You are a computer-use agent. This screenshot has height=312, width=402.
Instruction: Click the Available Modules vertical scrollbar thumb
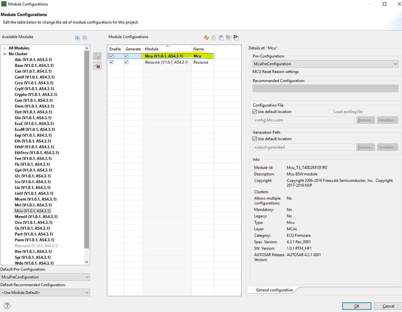point(87,150)
